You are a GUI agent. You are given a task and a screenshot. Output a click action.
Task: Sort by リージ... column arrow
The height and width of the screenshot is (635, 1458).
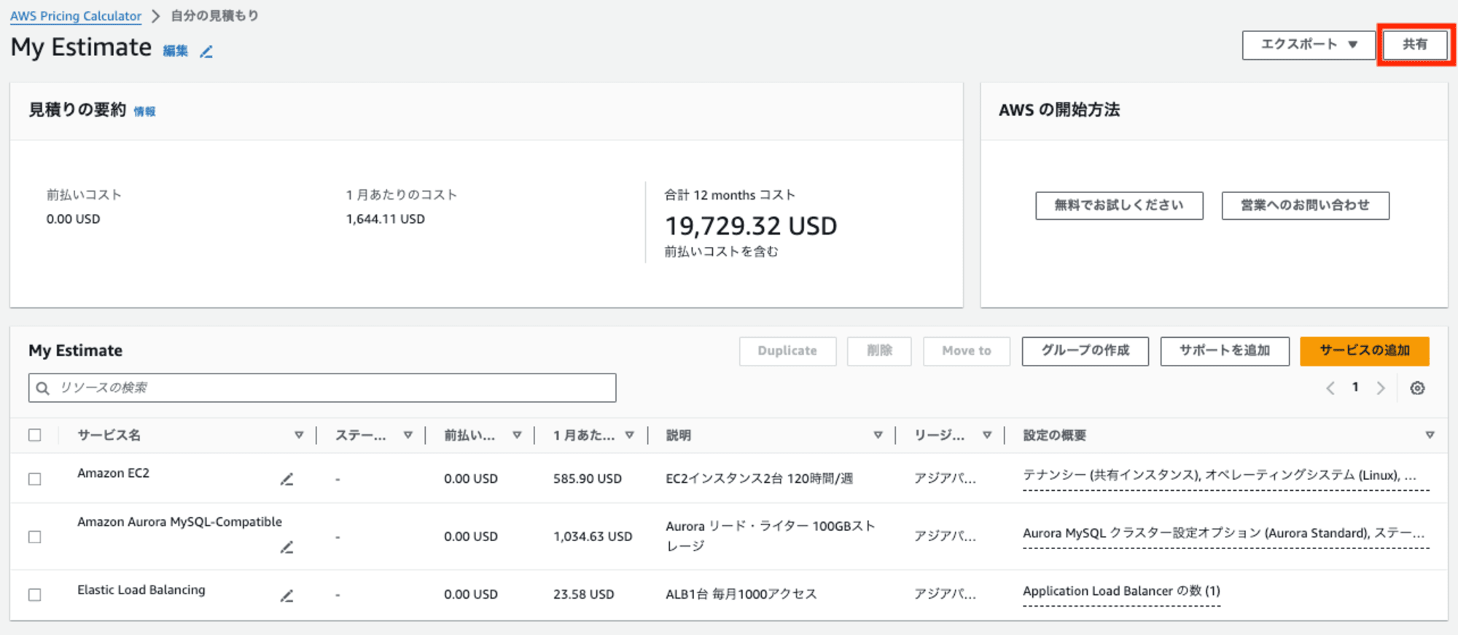tap(987, 435)
